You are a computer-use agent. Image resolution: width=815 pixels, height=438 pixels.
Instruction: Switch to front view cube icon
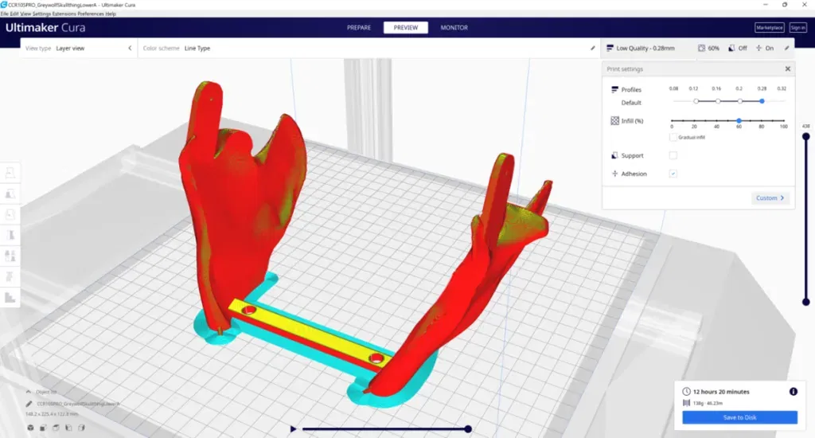point(43,428)
